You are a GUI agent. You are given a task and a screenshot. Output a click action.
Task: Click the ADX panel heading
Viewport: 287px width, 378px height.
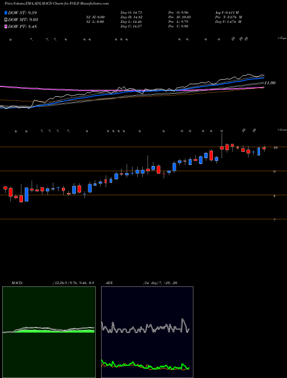coord(110,283)
